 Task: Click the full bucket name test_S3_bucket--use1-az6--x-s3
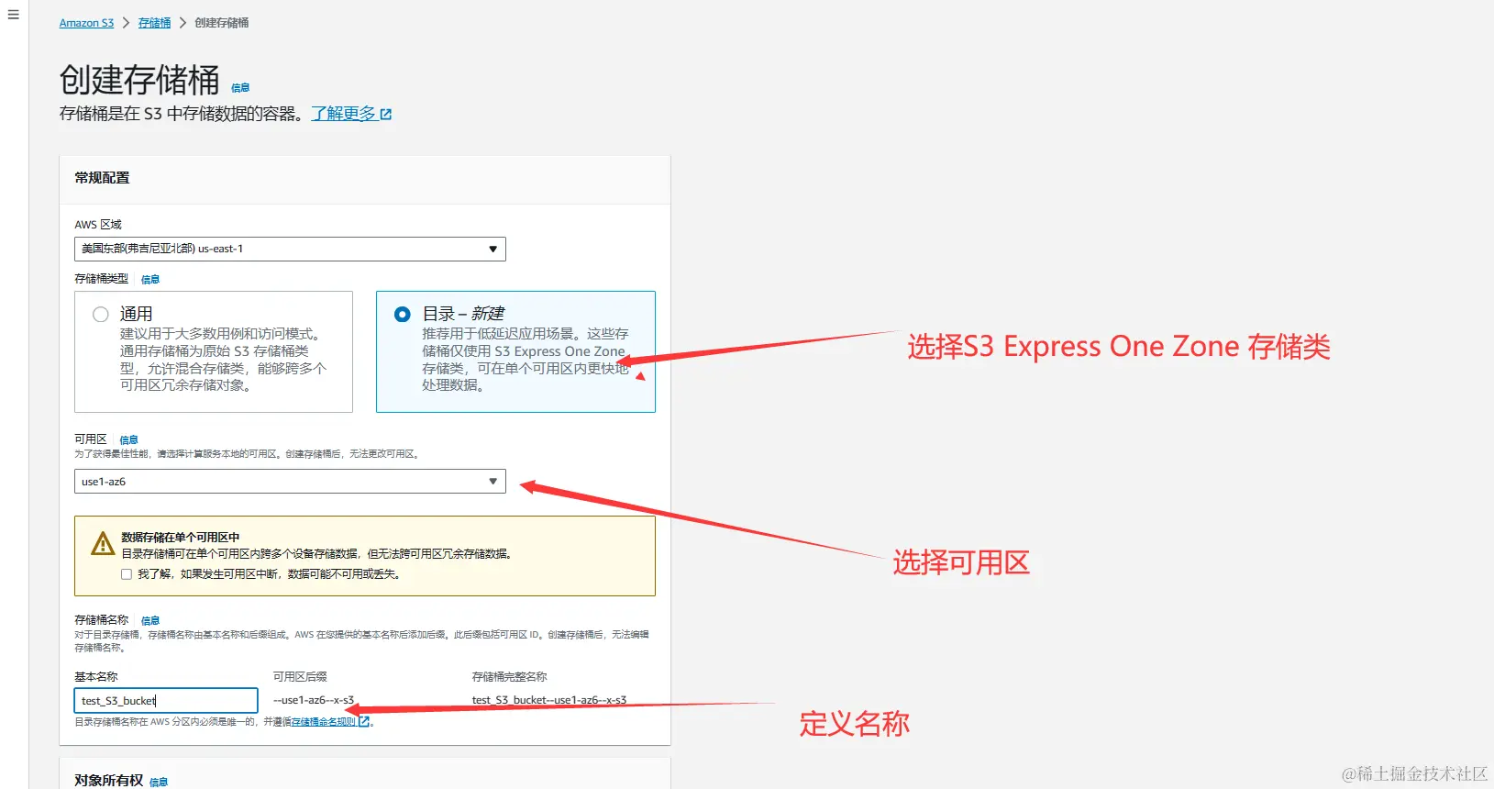[549, 700]
